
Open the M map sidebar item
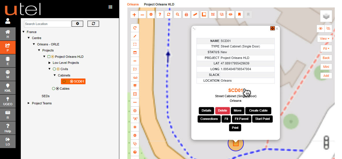coord(8,74)
